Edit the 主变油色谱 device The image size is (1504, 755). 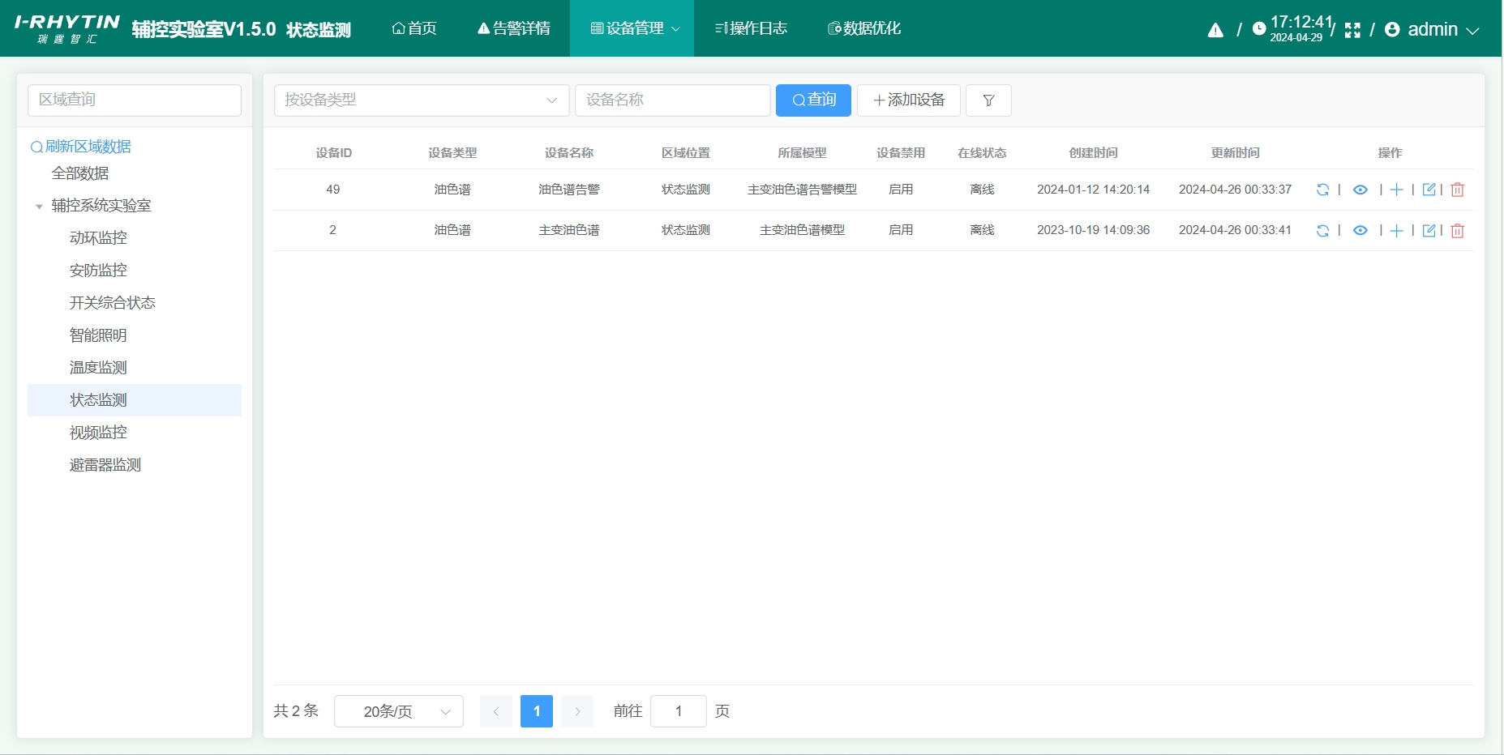(1429, 230)
